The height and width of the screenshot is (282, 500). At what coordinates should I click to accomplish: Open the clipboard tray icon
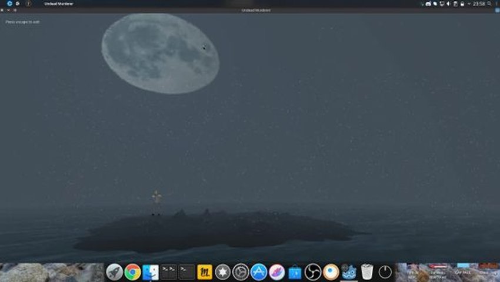(x=455, y=4)
